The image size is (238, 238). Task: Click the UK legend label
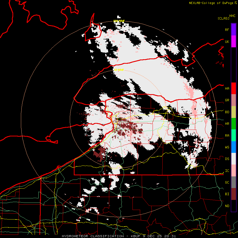click(227, 42)
